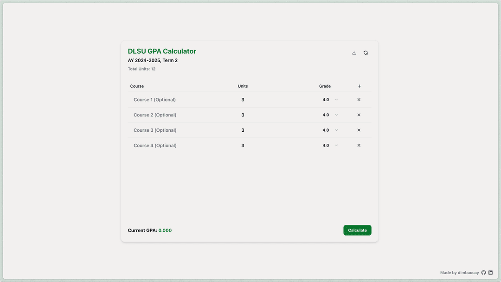Click the AY 2024-2025, Term 2 text
Screen dimensions: 501x282
[153, 60]
